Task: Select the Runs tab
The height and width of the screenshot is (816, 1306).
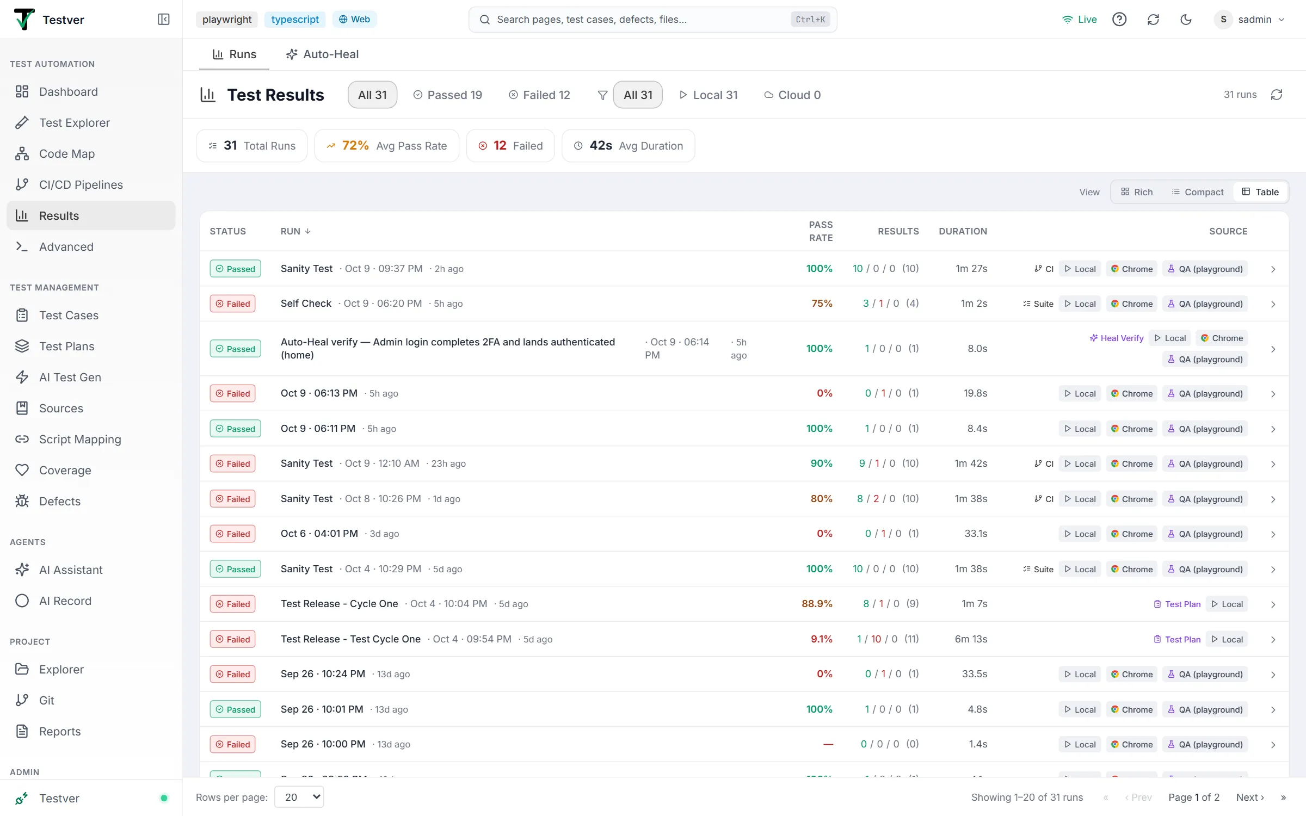Action: coord(234,54)
